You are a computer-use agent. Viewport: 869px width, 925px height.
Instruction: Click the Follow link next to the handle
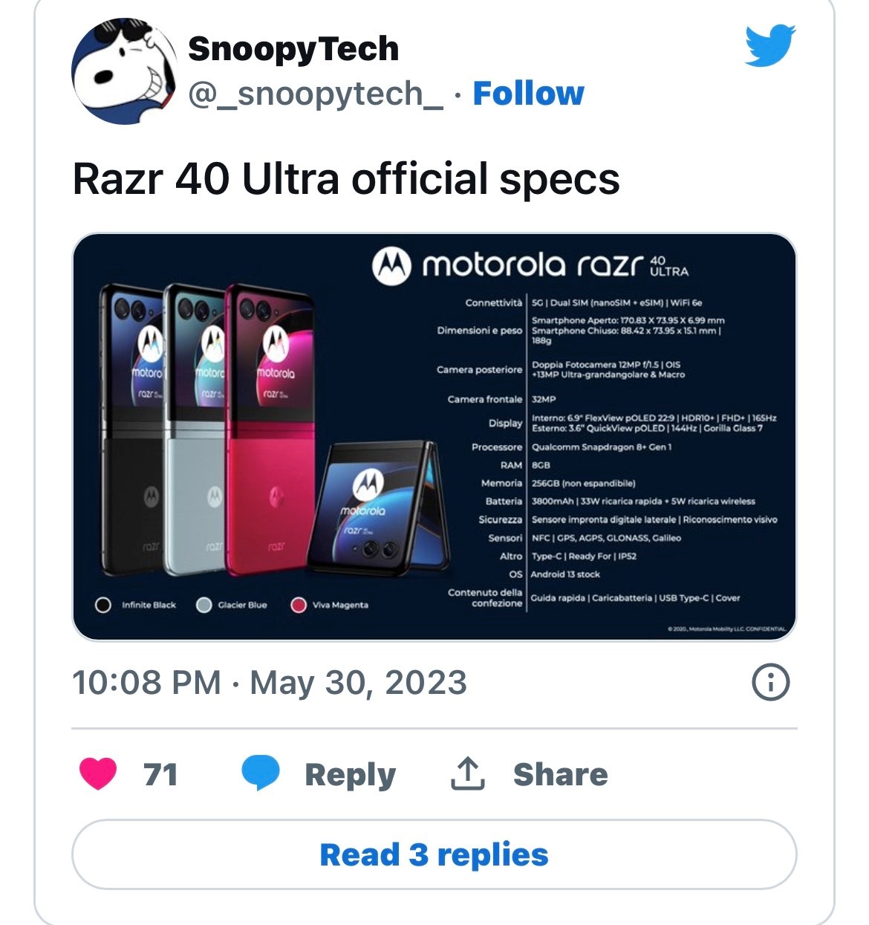[528, 94]
